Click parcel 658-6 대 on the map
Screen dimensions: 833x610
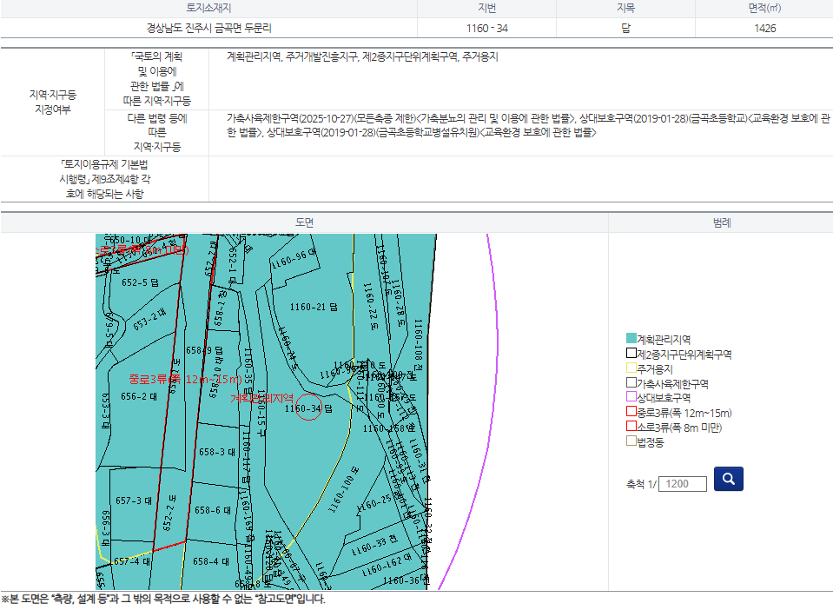coord(213,510)
